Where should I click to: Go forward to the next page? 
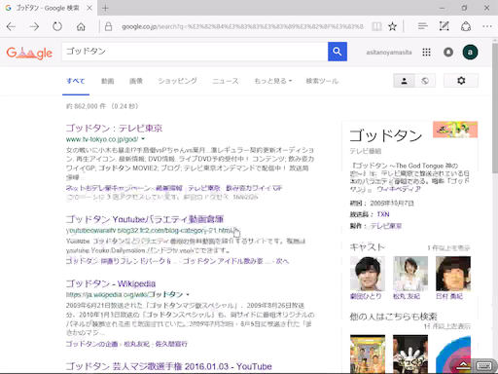pos(34,26)
